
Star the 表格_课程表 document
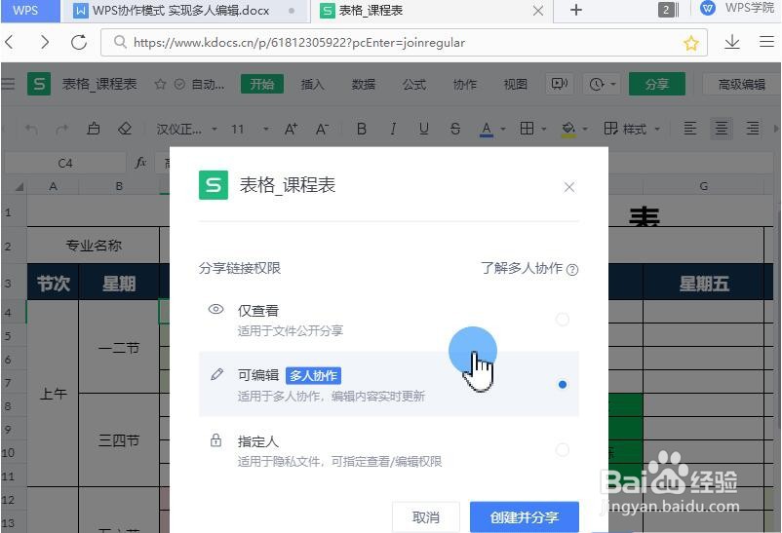pos(160,84)
